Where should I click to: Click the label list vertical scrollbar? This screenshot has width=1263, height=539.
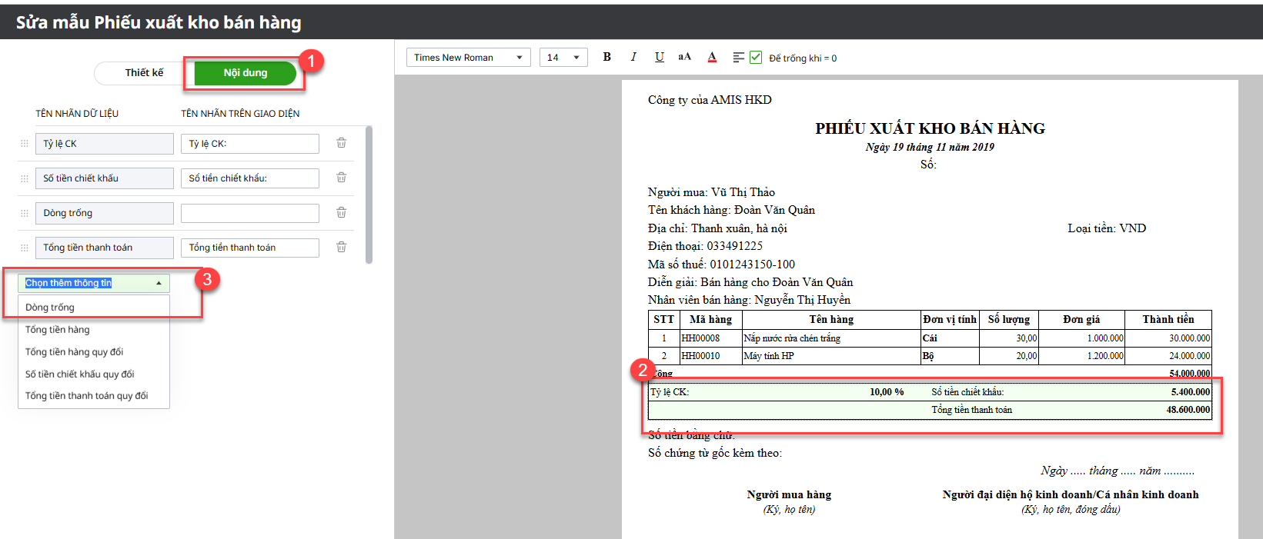[369, 195]
